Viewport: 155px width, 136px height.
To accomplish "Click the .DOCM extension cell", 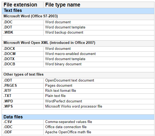I will click(x=22, y=54).
